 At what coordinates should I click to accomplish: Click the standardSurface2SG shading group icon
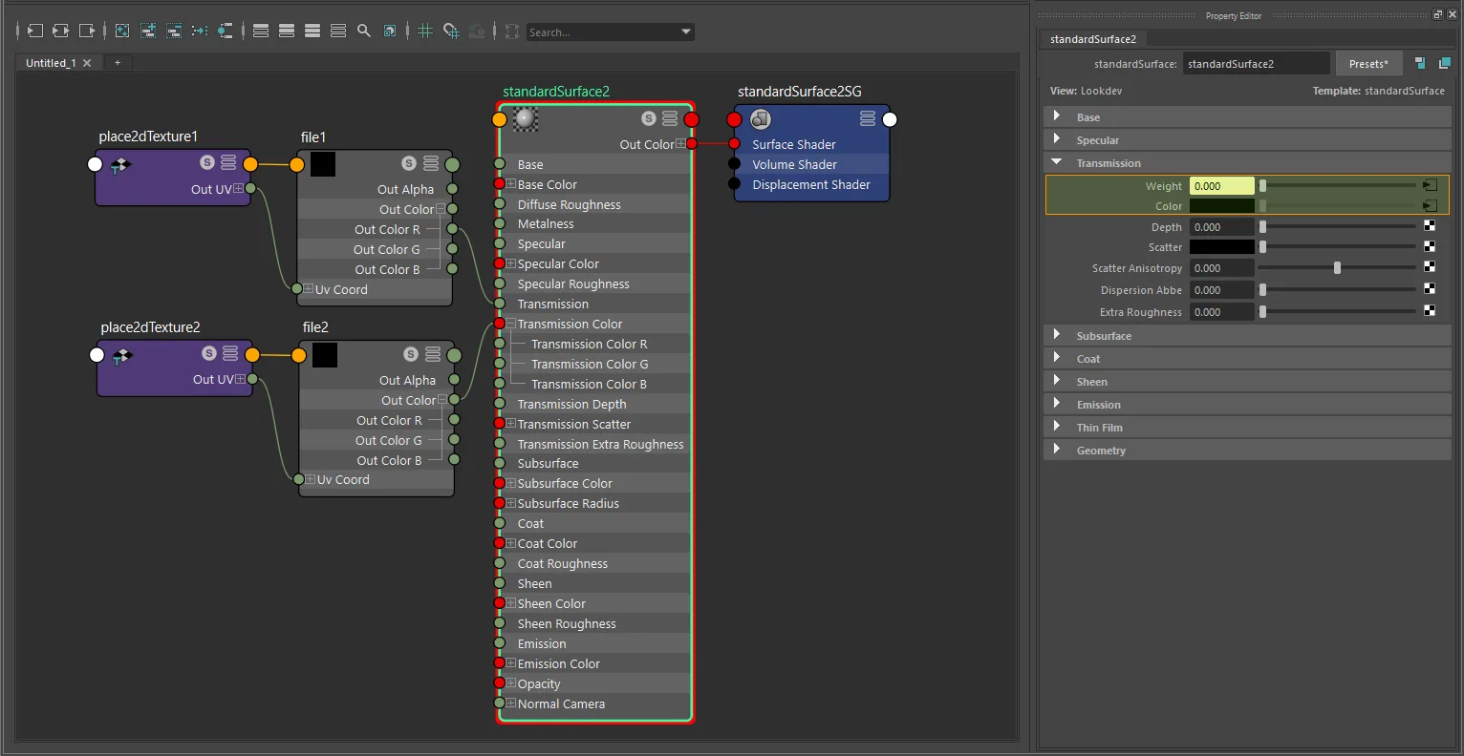click(x=761, y=119)
